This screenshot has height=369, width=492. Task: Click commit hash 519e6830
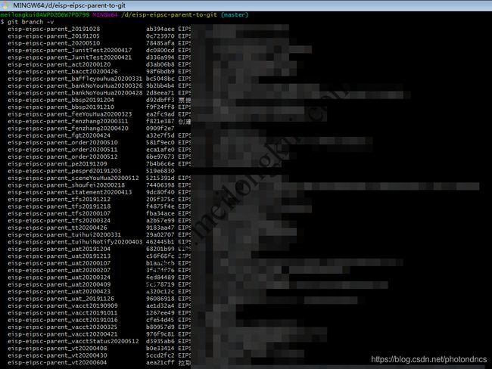click(160, 171)
